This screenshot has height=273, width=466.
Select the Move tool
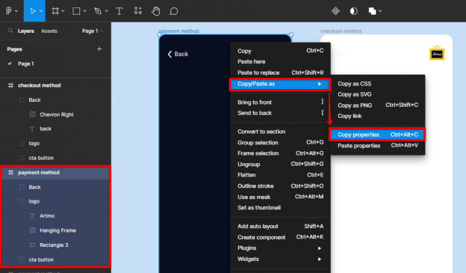[x=33, y=11]
